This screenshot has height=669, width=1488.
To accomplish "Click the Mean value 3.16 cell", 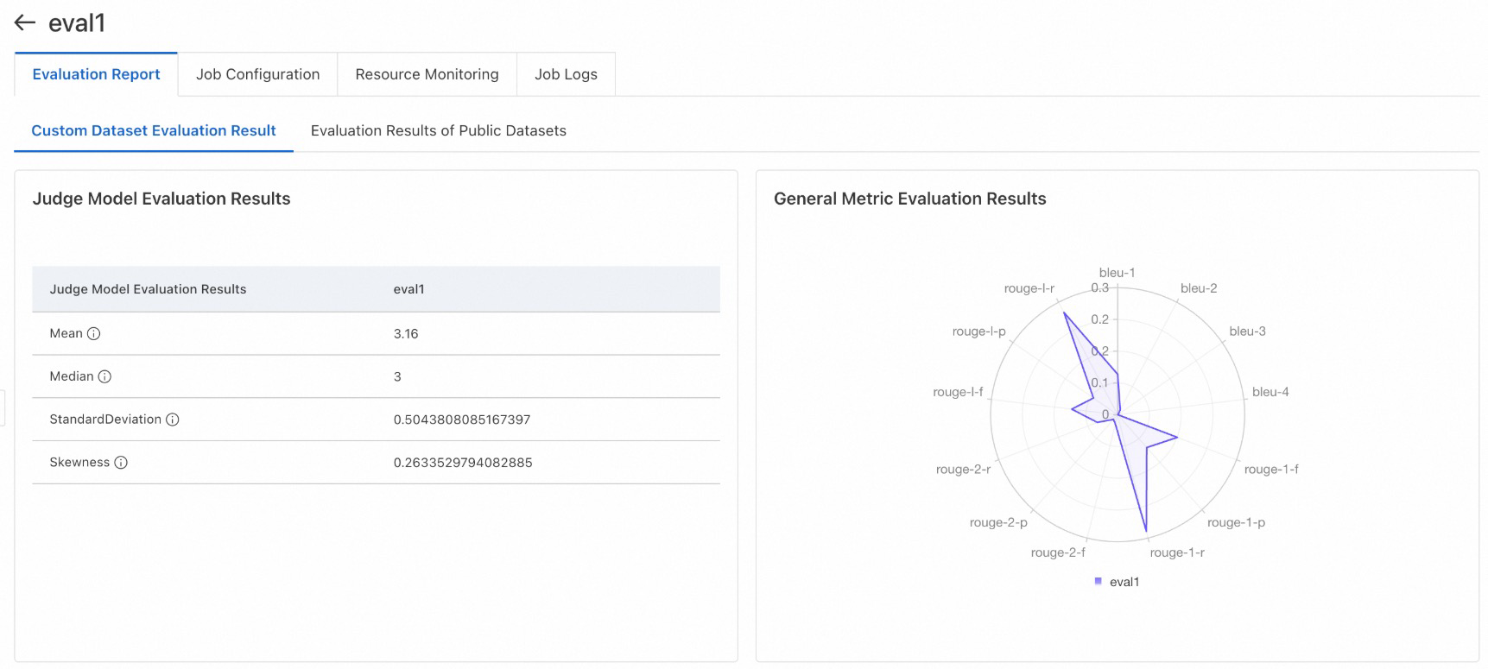I will coord(406,334).
